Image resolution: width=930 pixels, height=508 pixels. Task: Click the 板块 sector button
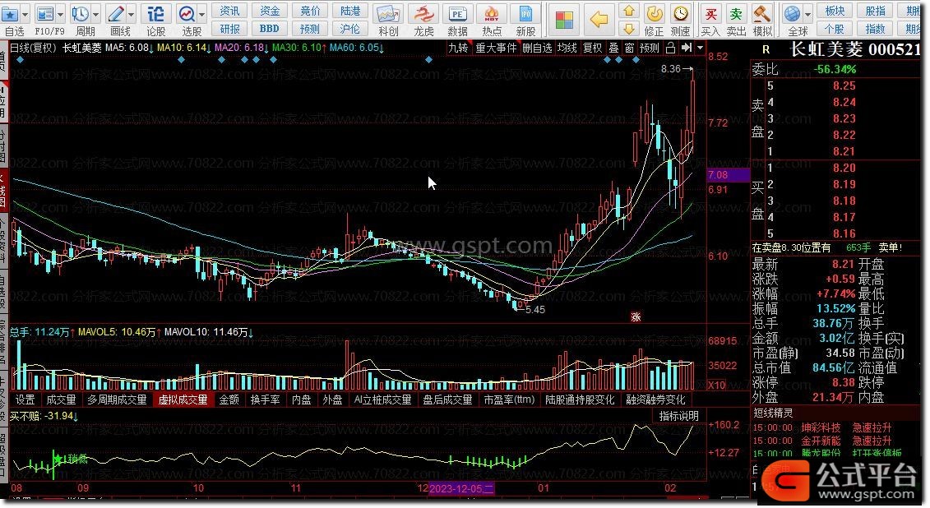(x=835, y=11)
